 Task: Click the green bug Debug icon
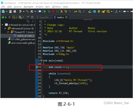[x=99, y=11]
